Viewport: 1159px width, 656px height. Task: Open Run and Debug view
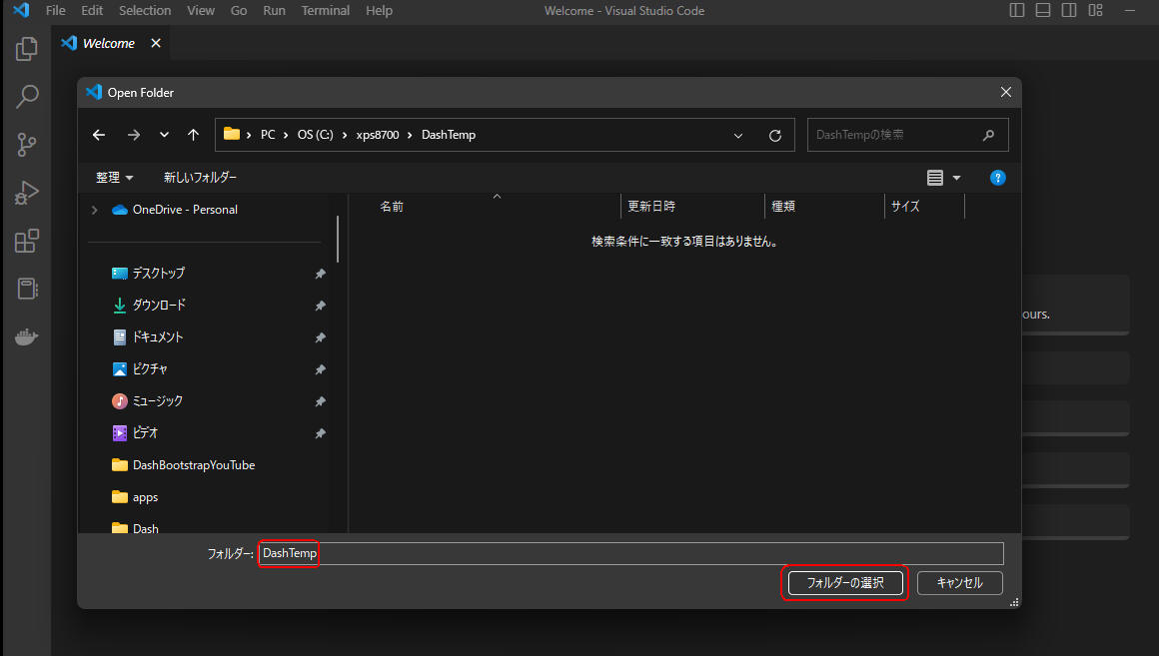[27, 193]
